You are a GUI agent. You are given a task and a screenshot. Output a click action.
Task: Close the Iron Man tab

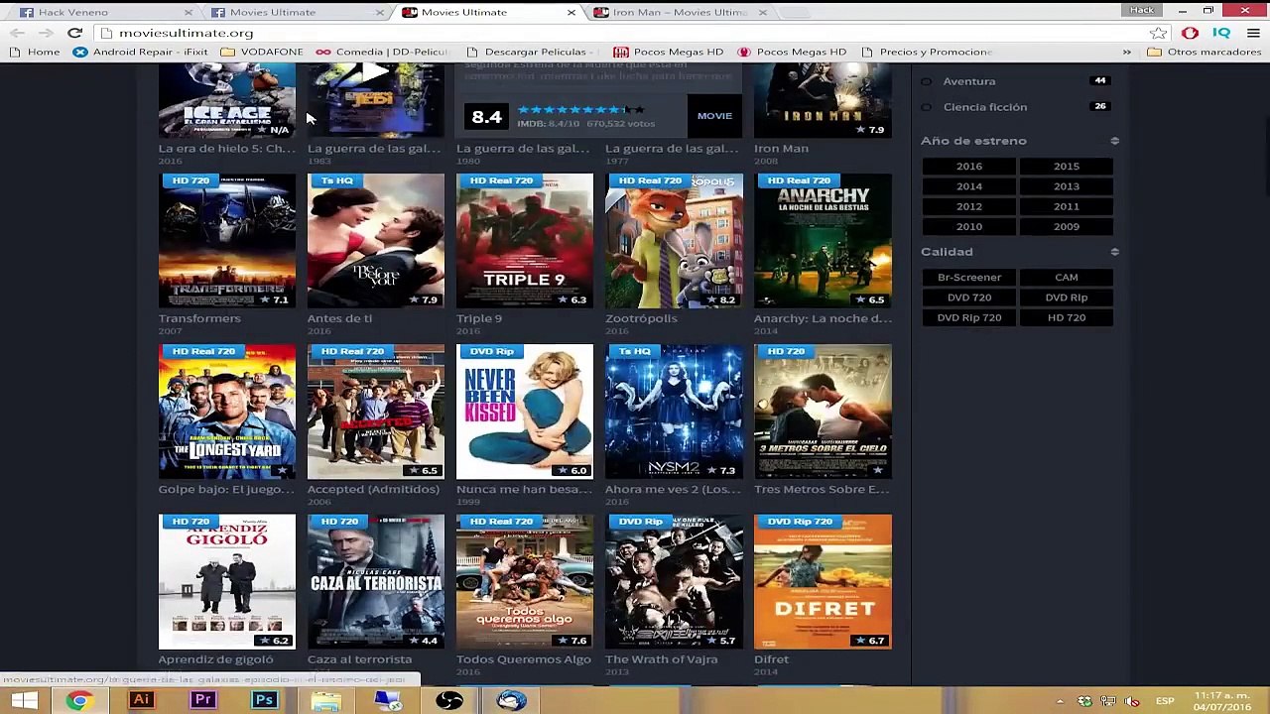point(762,12)
